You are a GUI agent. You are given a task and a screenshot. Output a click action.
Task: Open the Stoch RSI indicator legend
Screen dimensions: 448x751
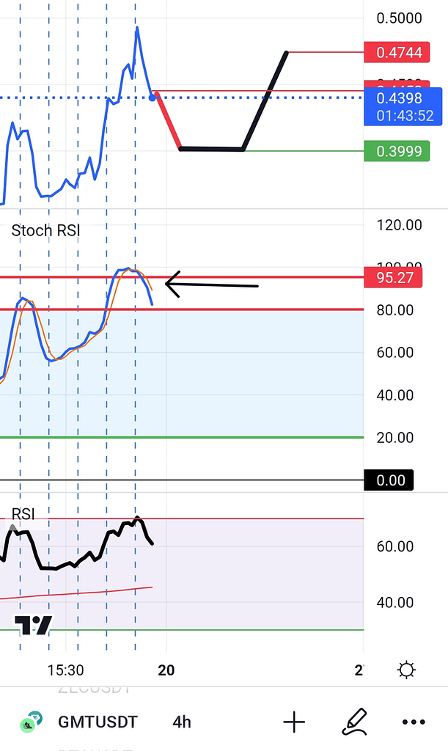pyautogui.click(x=45, y=230)
